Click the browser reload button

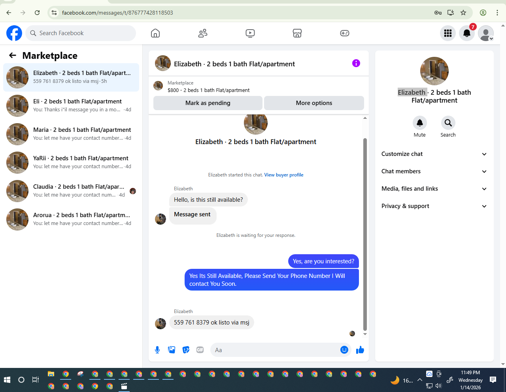point(37,13)
